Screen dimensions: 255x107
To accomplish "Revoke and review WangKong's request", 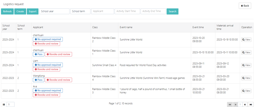I will [x=58, y=80].
